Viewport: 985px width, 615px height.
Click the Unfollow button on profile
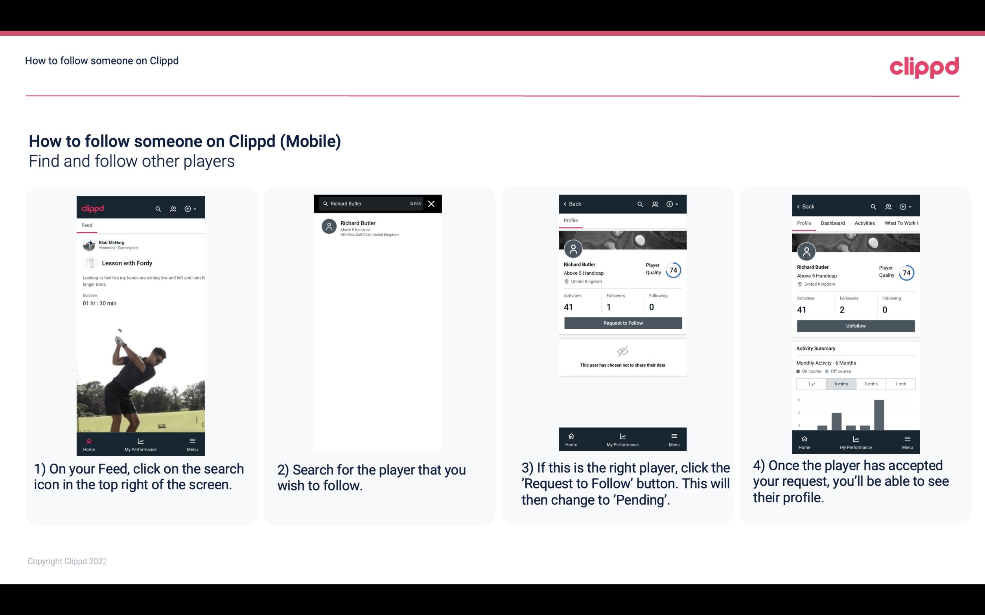tap(855, 325)
